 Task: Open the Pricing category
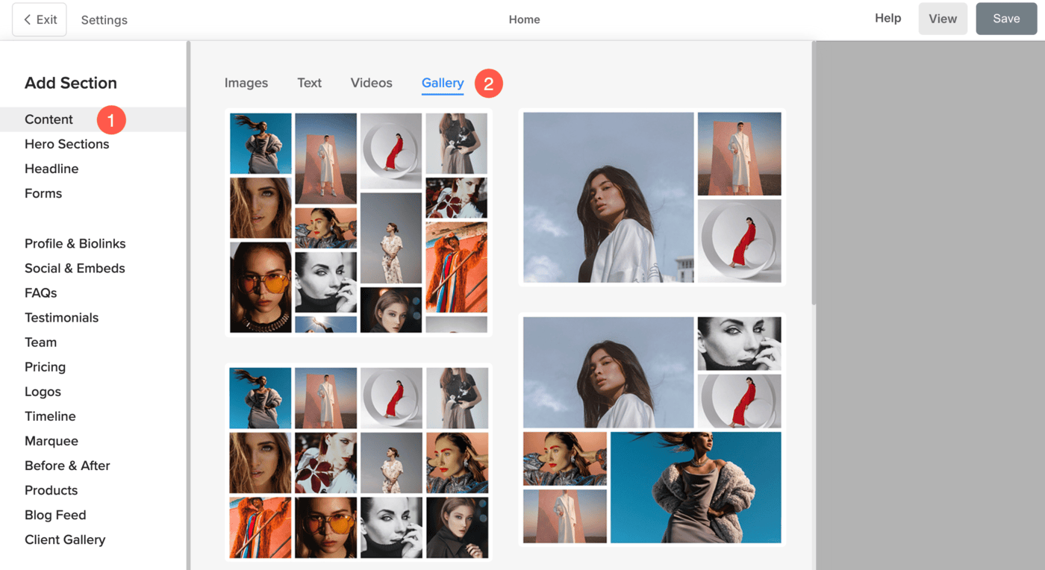point(45,366)
